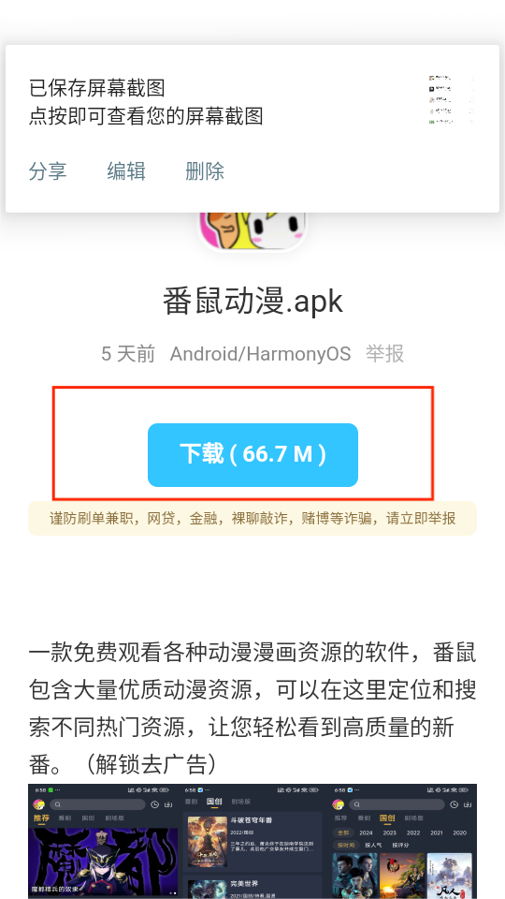
Task: Tap the 魔都 banner in first preview
Action: click(x=103, y=862)
